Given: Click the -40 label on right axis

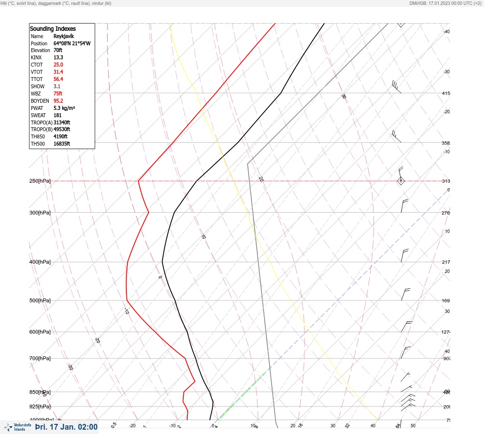Looking at the screenshot, I should click(447, 31).
